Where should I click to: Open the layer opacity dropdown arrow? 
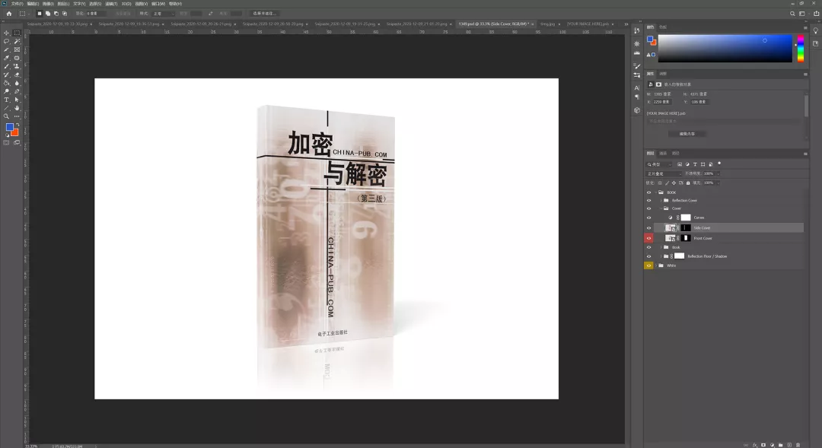point(718,173)
